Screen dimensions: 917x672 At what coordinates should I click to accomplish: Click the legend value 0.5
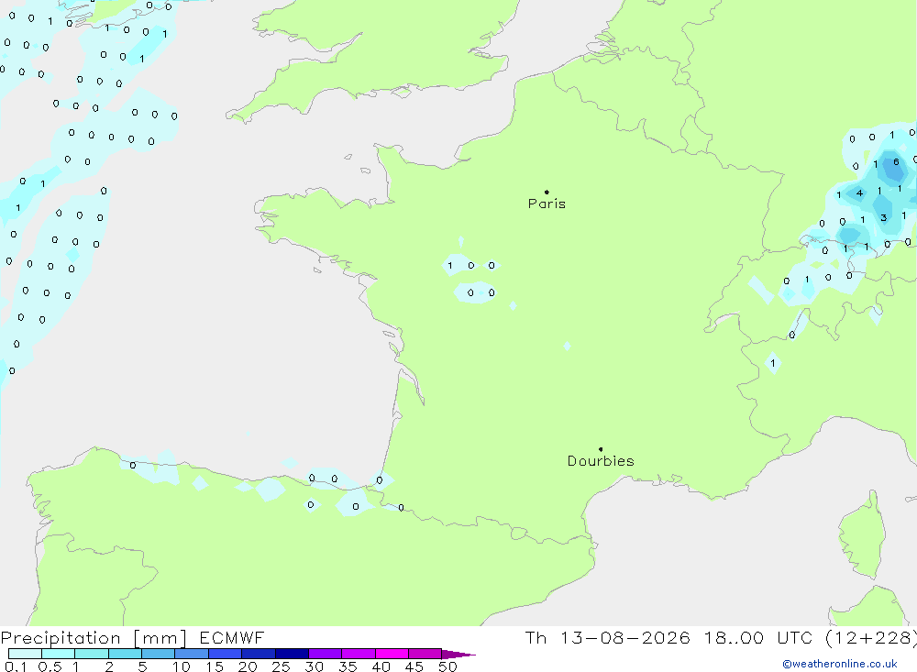50,666
